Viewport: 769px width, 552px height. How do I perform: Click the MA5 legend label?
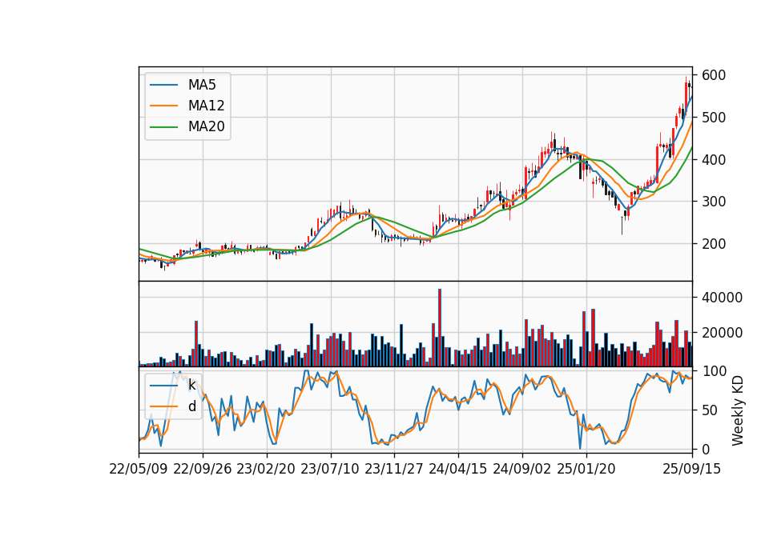tap(202, 85)
